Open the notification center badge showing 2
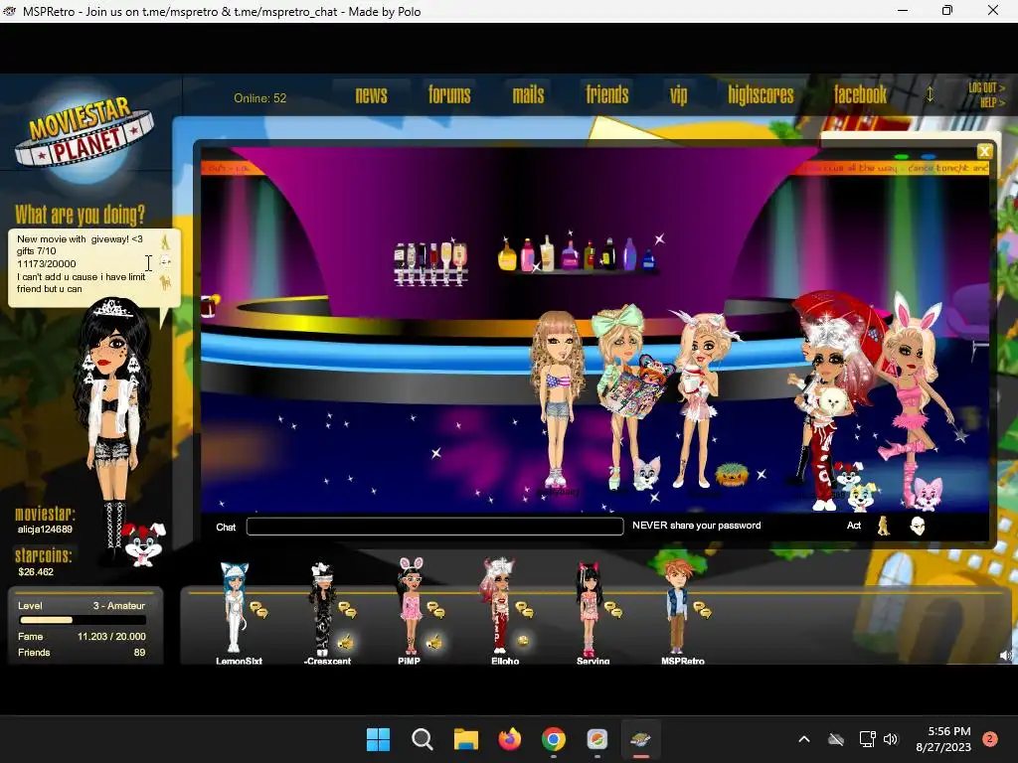The height and width of the screenshot is (763, 1018). point(990,739)
